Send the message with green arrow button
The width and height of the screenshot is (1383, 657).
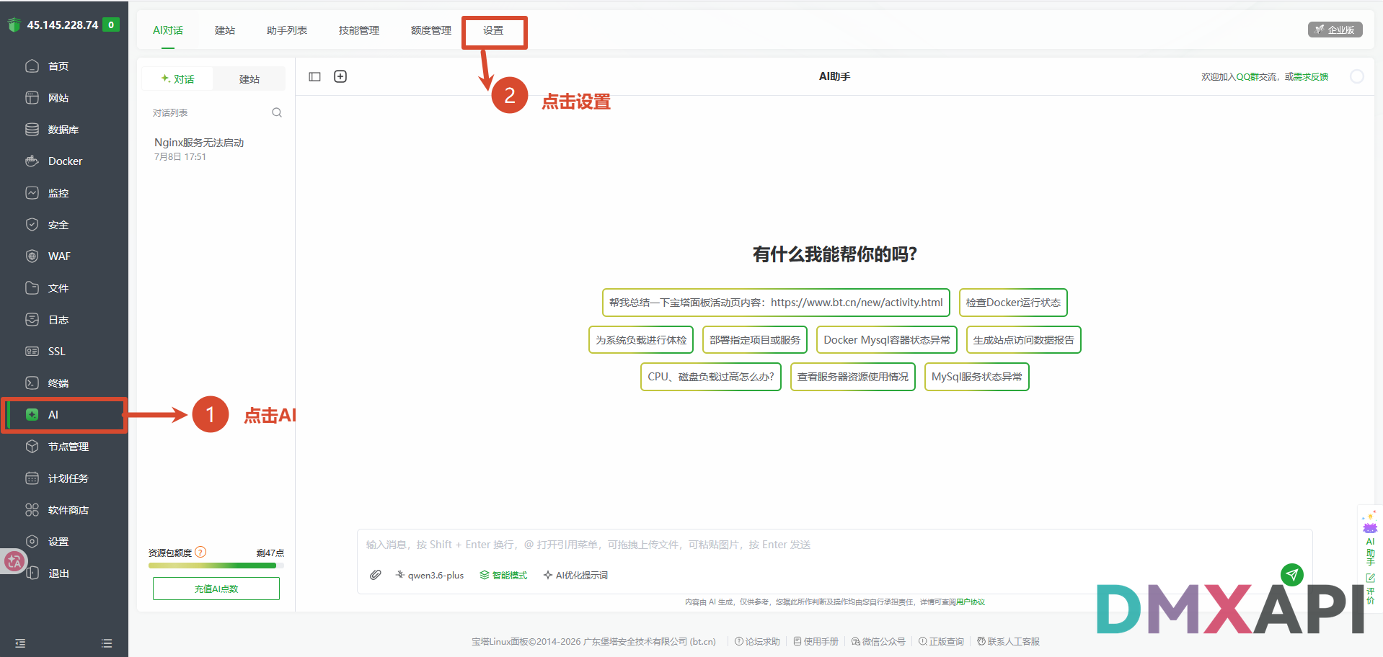click(x=1292, y=574)
